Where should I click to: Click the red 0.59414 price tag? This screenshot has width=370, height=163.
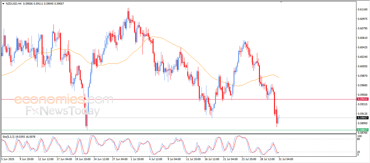click(362, 99)
